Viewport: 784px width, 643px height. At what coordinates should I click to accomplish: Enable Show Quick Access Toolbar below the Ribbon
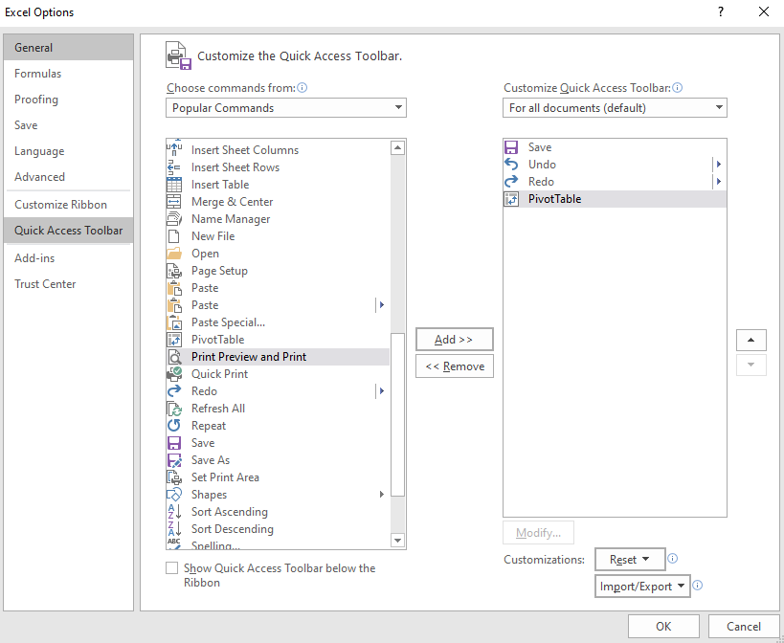point(172,568)
